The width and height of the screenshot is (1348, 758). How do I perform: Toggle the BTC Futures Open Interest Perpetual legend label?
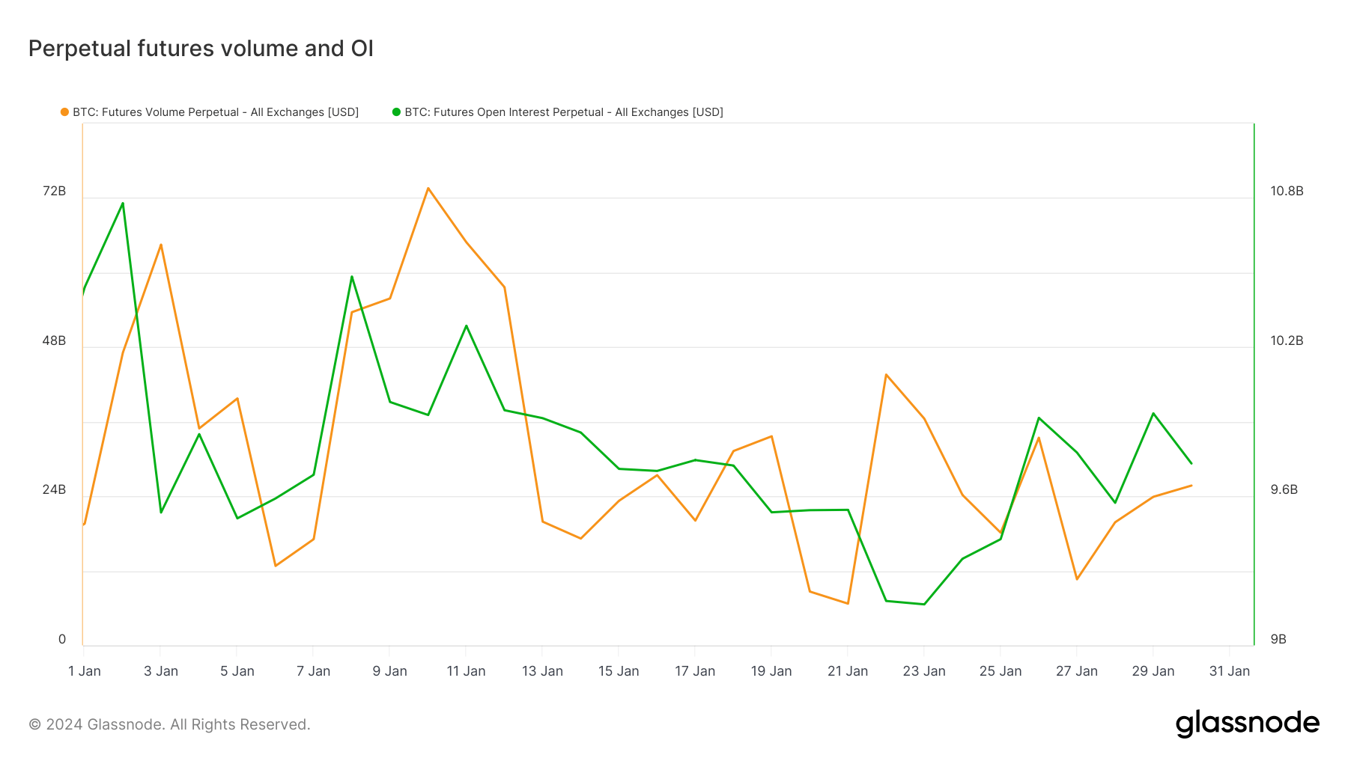pyautogui.click(x=564, y=112)
